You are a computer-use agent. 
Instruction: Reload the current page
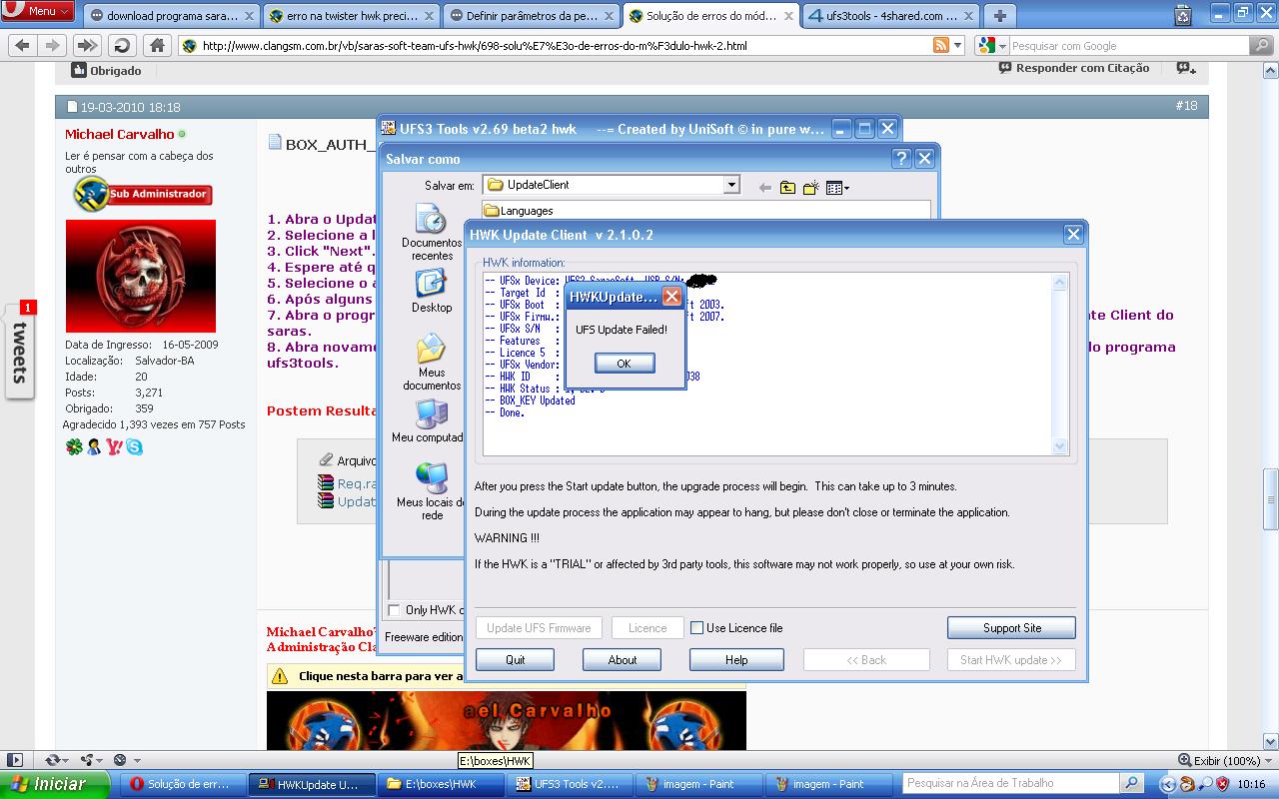pos(122,46)
